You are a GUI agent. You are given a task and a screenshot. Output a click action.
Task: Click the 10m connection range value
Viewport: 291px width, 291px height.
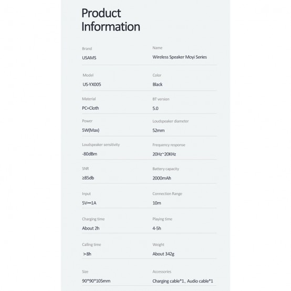[x=157, y=203]
